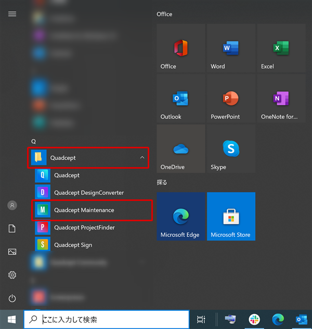Screen dimensions: 312x329
Task: Launch the Outlook tile
Action: (x=180, y=98)
